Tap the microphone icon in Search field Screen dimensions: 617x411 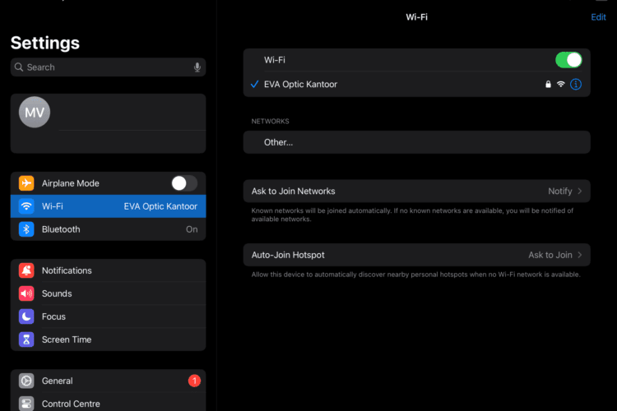[x=197, y=67]
